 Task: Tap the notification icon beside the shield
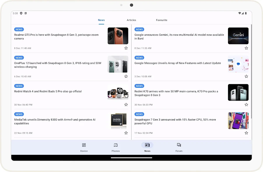tap(26, 13)
